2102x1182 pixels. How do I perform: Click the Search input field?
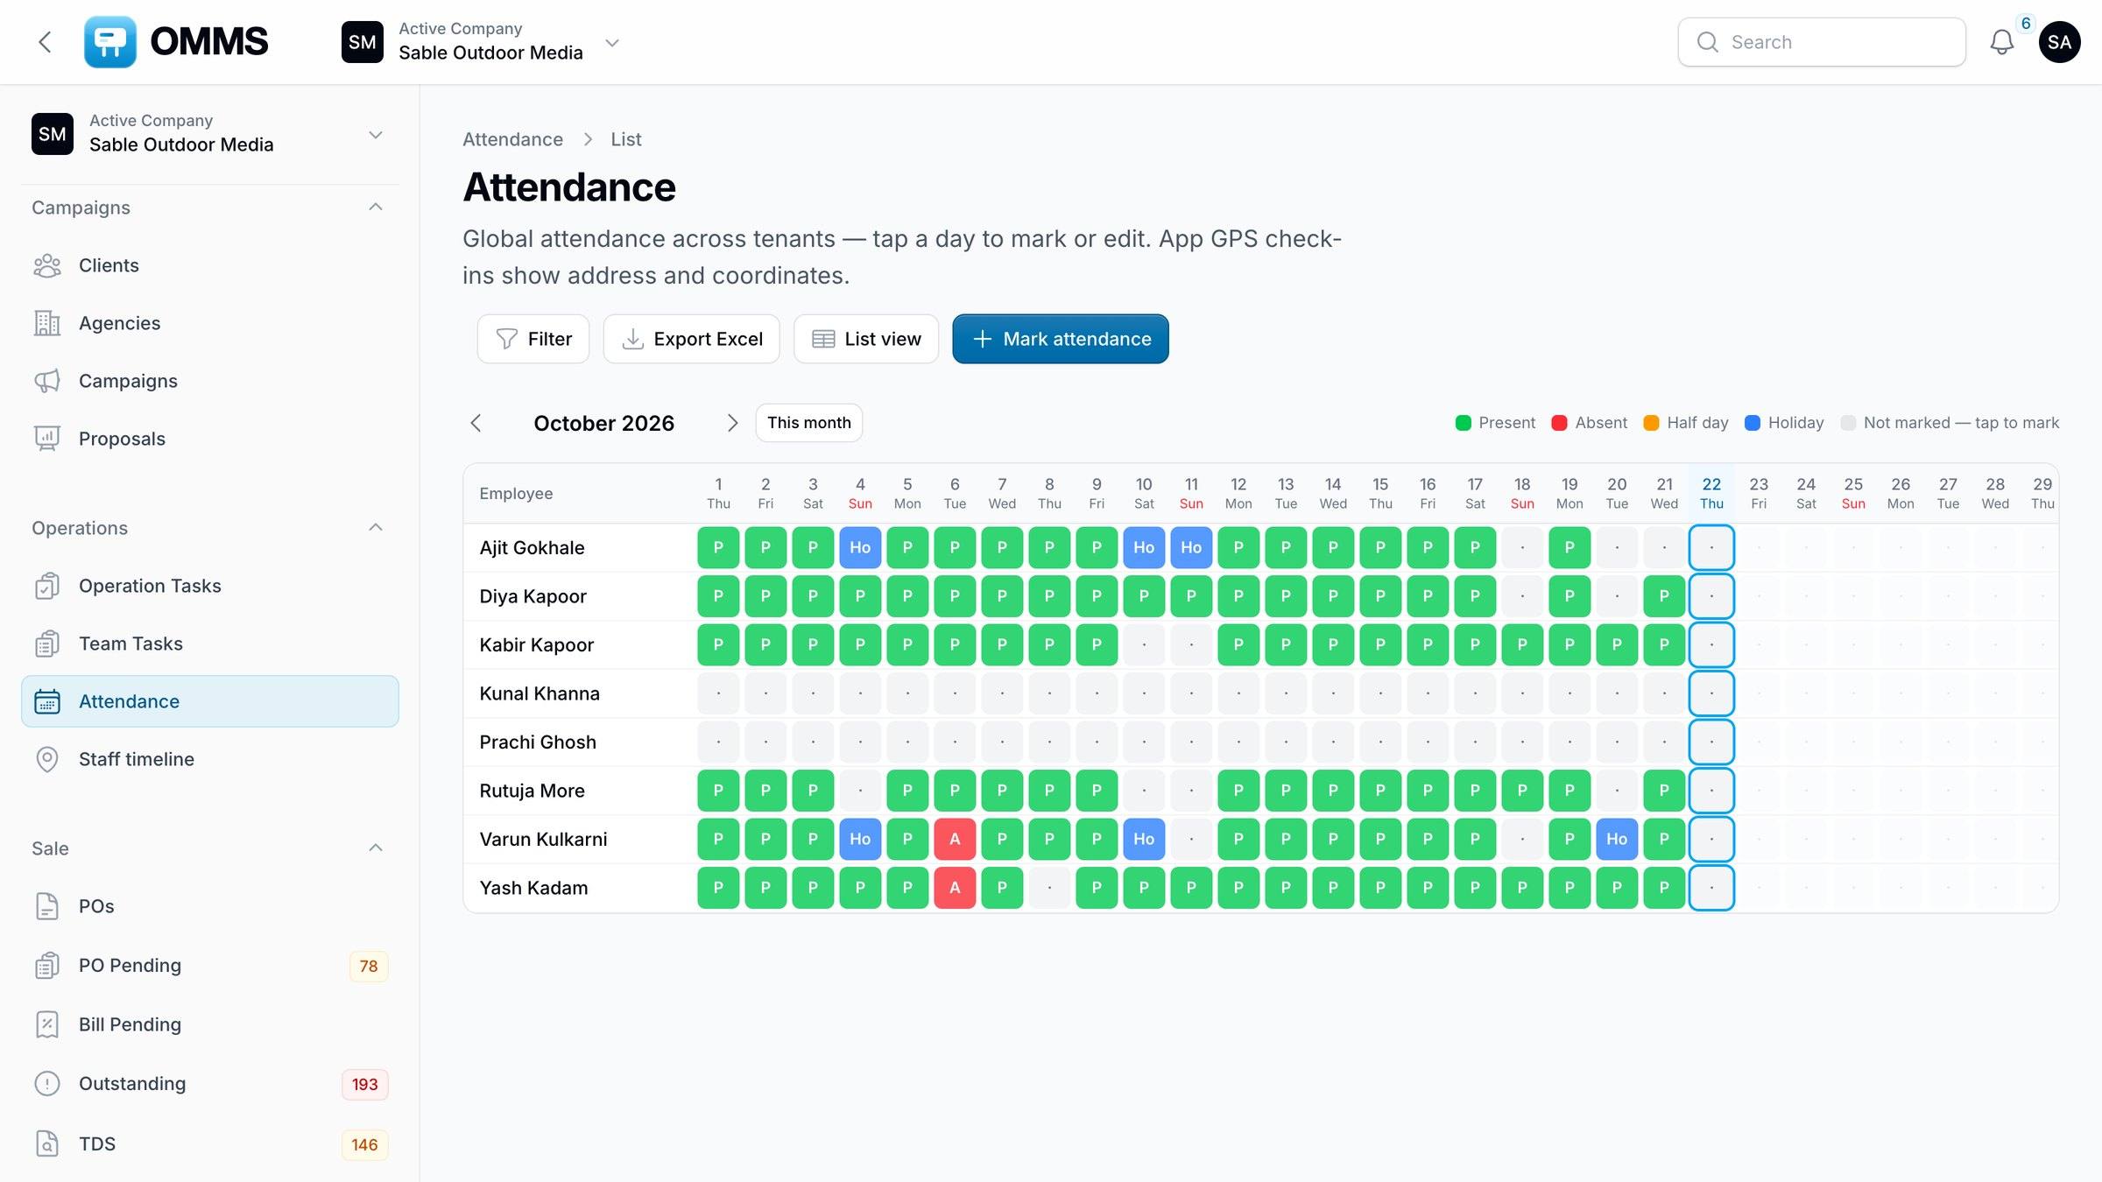(x=1822, y=42)
